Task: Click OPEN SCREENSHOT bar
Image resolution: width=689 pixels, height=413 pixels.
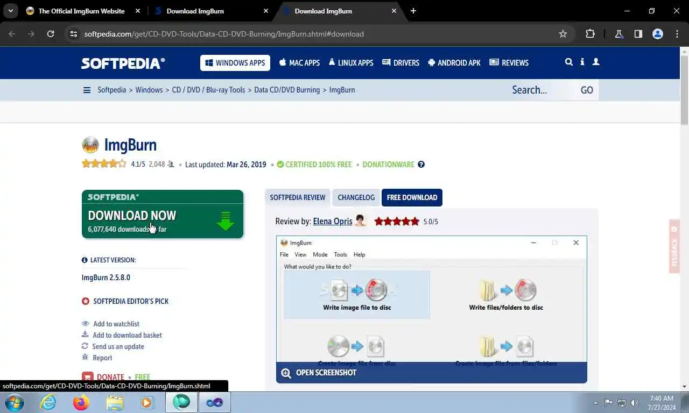Action: (431, 373)
